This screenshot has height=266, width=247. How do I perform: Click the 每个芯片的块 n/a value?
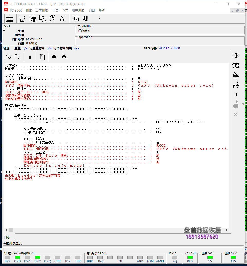[76, 48]
